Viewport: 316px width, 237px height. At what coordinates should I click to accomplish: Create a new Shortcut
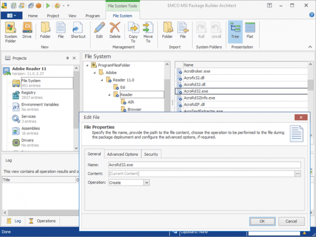pos(78,30)
